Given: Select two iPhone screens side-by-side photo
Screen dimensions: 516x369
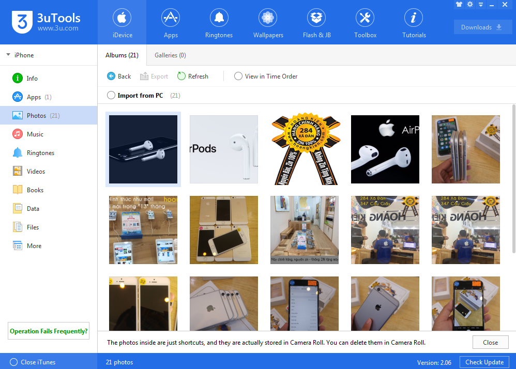Looking at the screenshot, I should 143,303.
